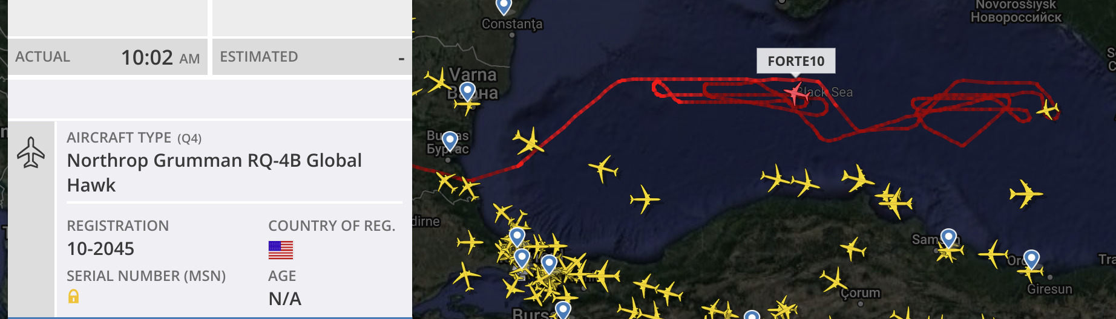The image size is (1116, 319).
Task: Click the registration number 10-2045
Action: [100, 248]
